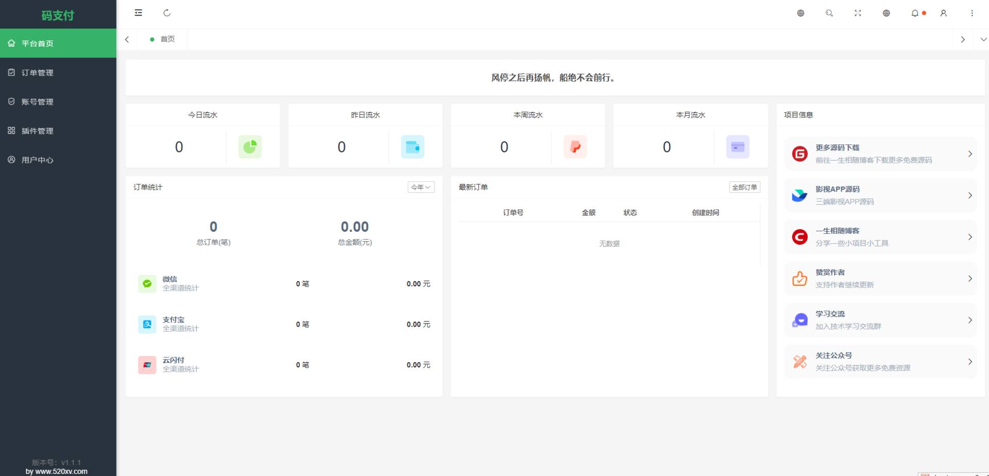Click the 全部订单 button
The image size is (989, 476).
(x=744, y=187)
